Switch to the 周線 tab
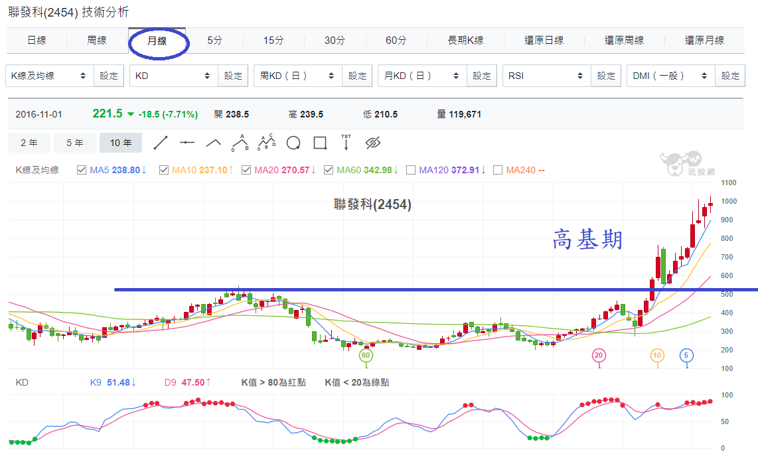This screenshot has width=758, height=452. (97, 40)
